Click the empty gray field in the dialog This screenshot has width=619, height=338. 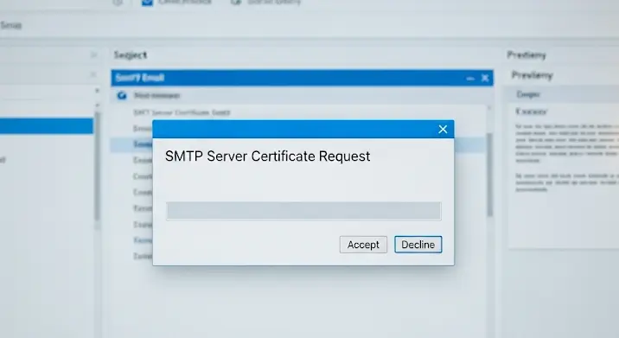303,211
